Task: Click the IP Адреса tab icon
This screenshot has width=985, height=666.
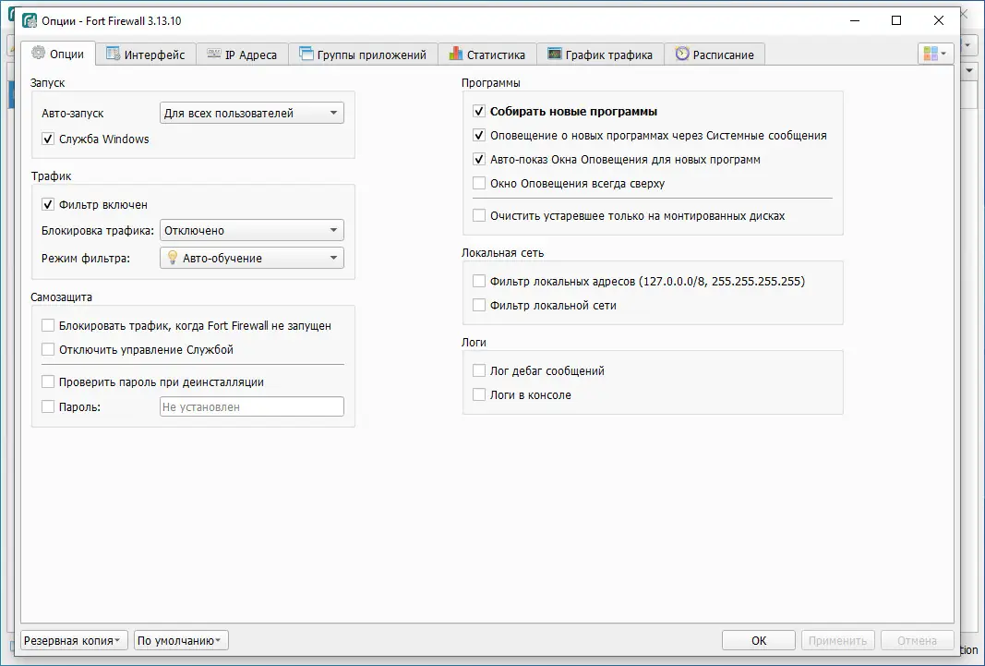Action: (x=211, y=54)
